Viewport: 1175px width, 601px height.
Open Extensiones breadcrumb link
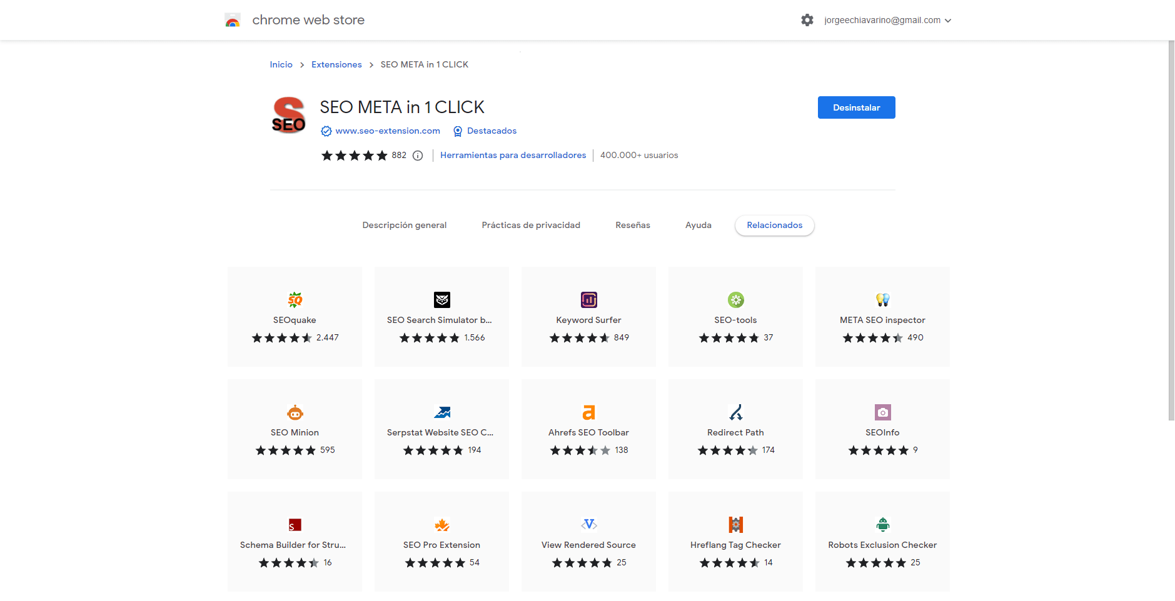(x=336, y=64)
